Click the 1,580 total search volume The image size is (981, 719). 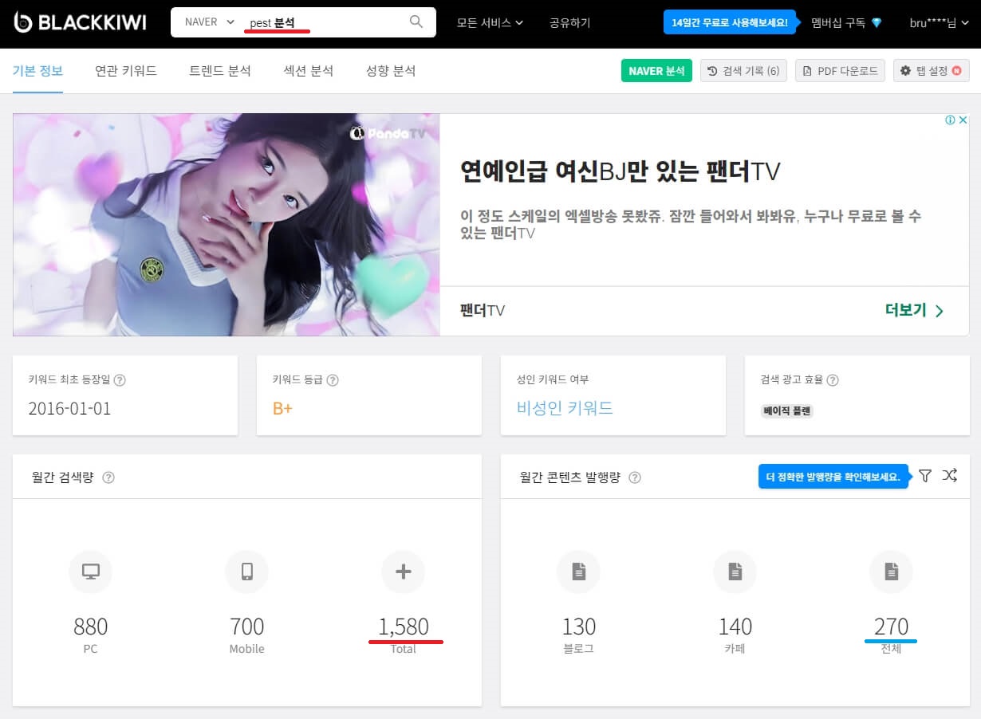click(x=404, y=627)
